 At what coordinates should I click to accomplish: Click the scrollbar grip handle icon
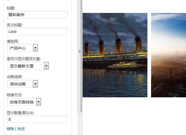(x=80, y=51)
